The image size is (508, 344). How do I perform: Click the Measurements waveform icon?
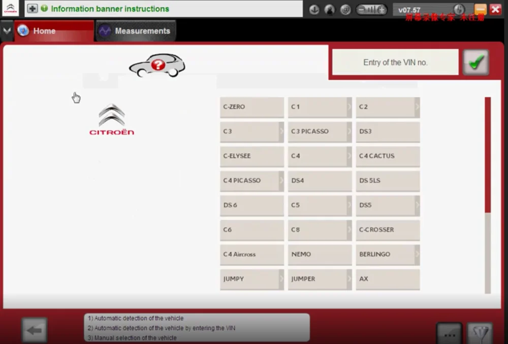[x=105, y=31]
